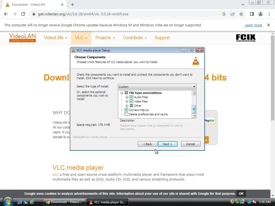Collapse File type associations tree node
275x206 pixels.
tap(122, 93)
